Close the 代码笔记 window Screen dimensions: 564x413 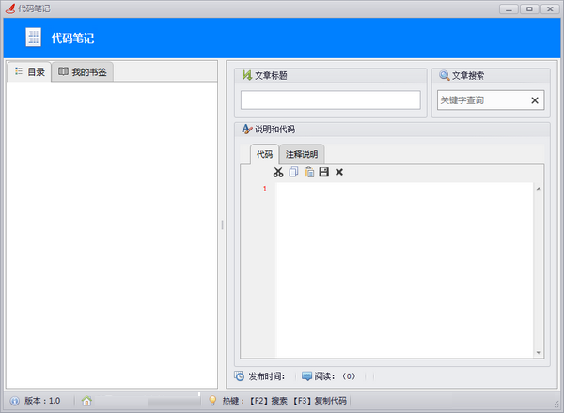pos(550,9)
